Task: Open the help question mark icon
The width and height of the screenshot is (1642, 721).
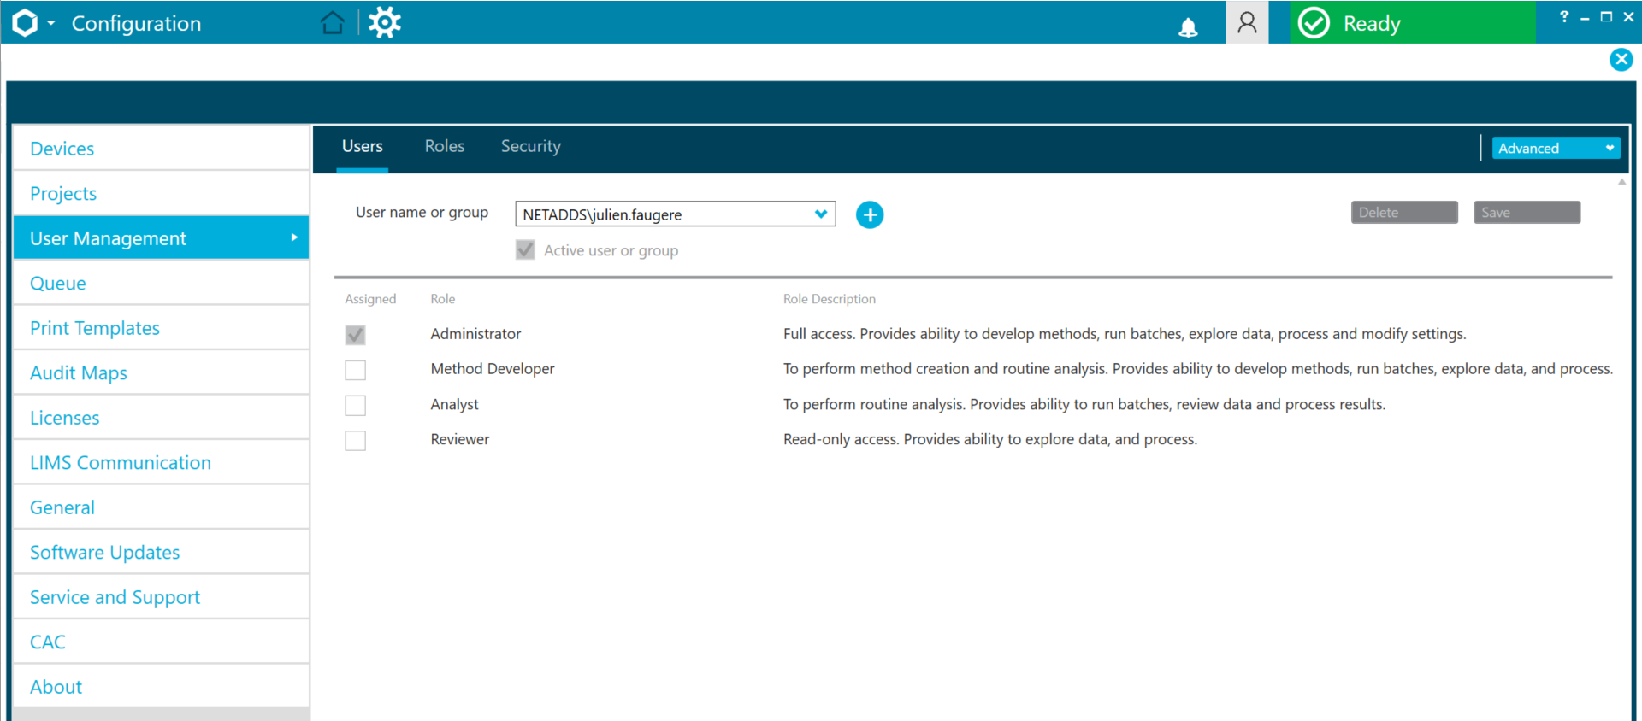Action: [1564, 16]
